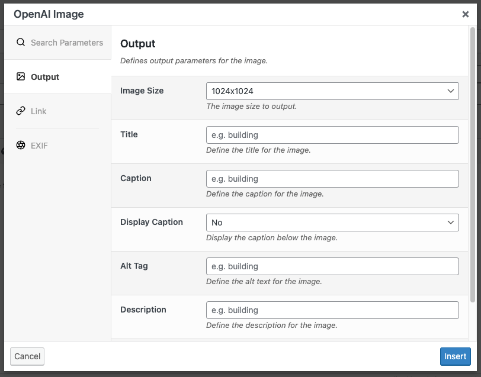Click the "Alt Tag" field label
The width and height of the screenshot is (481, 377).
(134, 266)
